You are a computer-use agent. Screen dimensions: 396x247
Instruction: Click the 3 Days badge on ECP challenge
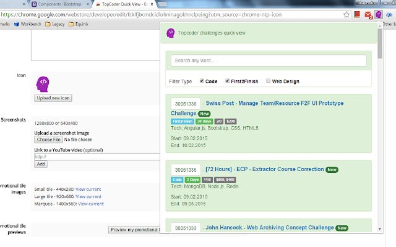pos(192,180)
